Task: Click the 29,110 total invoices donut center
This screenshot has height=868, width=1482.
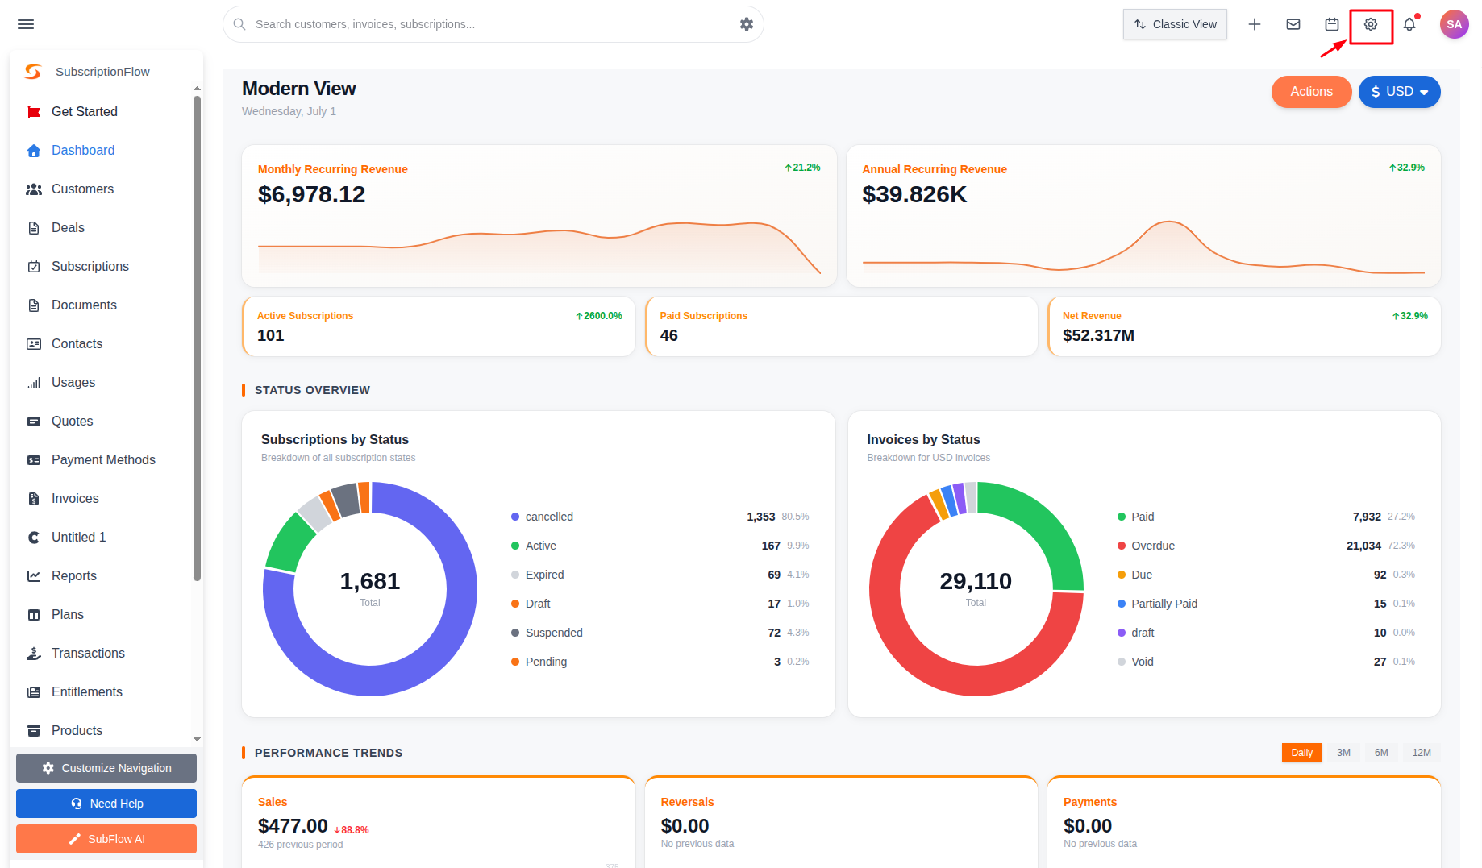Action: tap(976, 581)
